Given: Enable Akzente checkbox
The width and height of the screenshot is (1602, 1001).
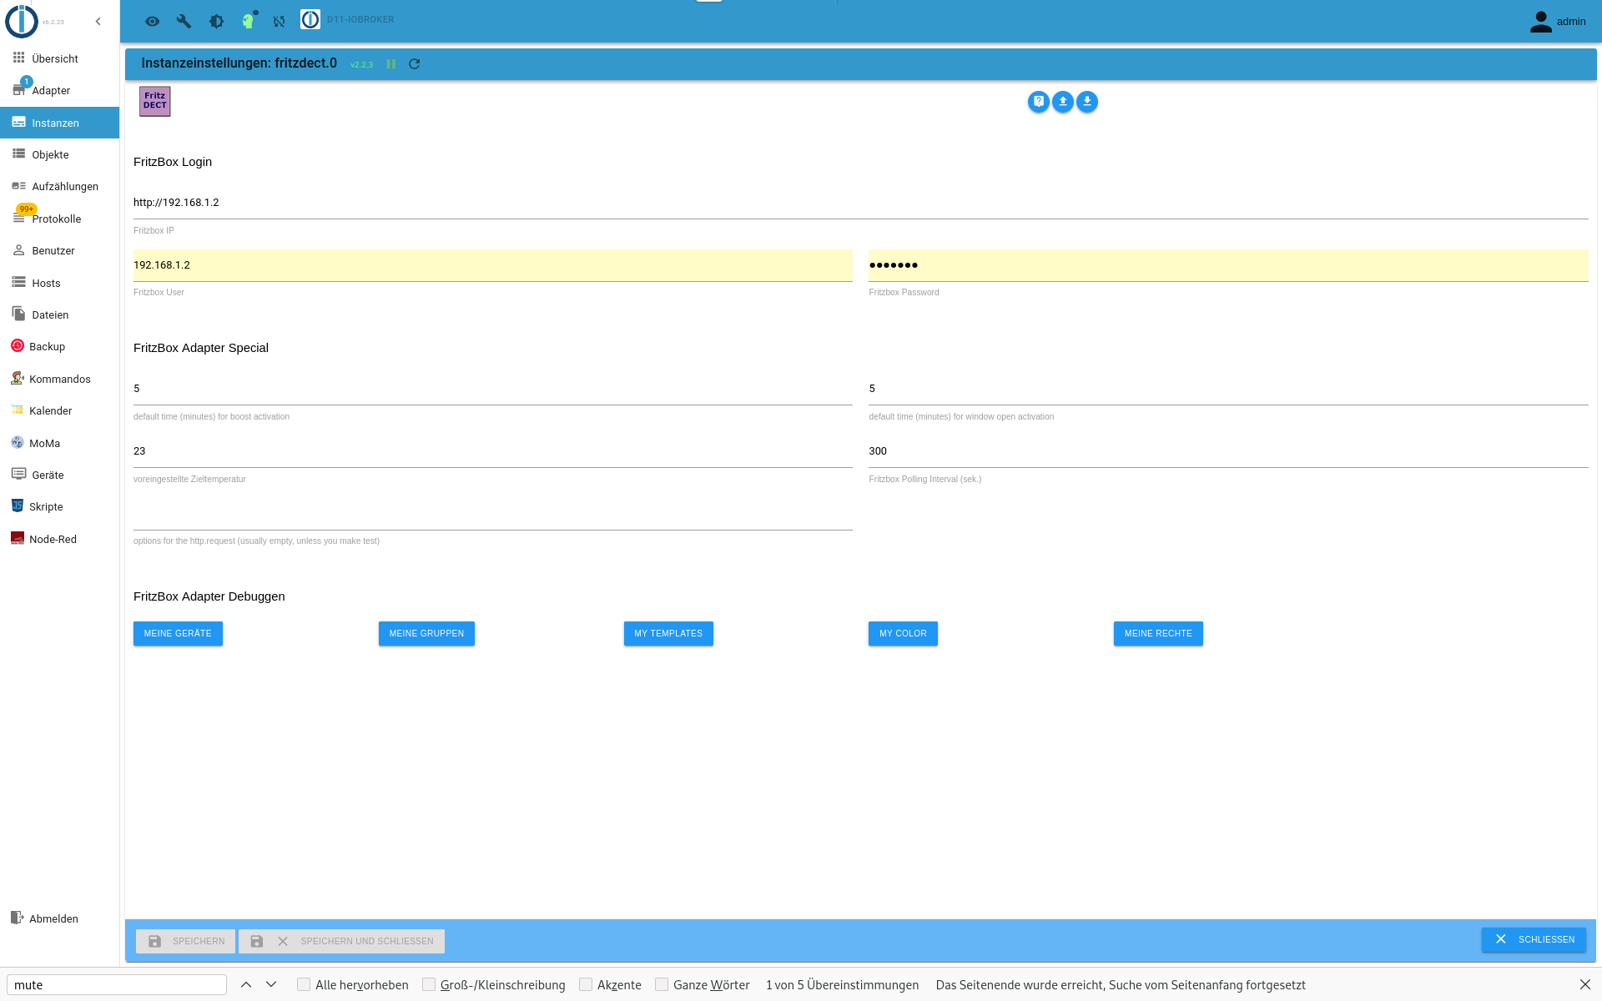Looking at the screenshot, I should tap(586, 984).
